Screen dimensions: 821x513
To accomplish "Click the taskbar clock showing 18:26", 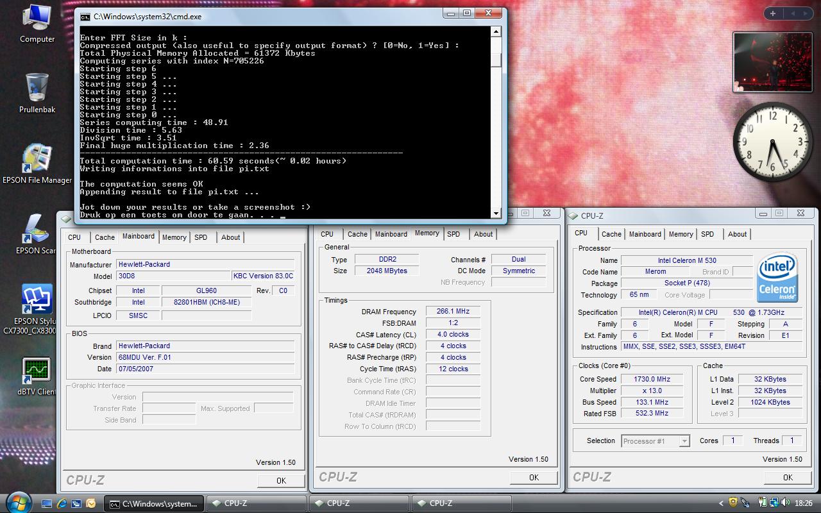I will point(804,503).
